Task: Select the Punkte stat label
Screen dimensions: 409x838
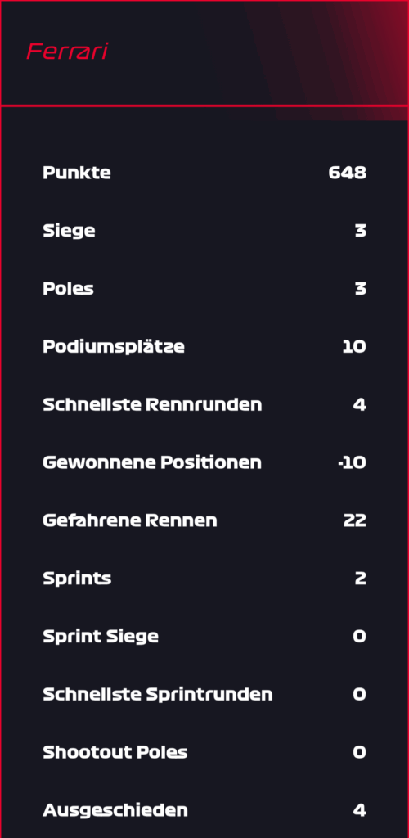Action: click(x=77, y=173)
